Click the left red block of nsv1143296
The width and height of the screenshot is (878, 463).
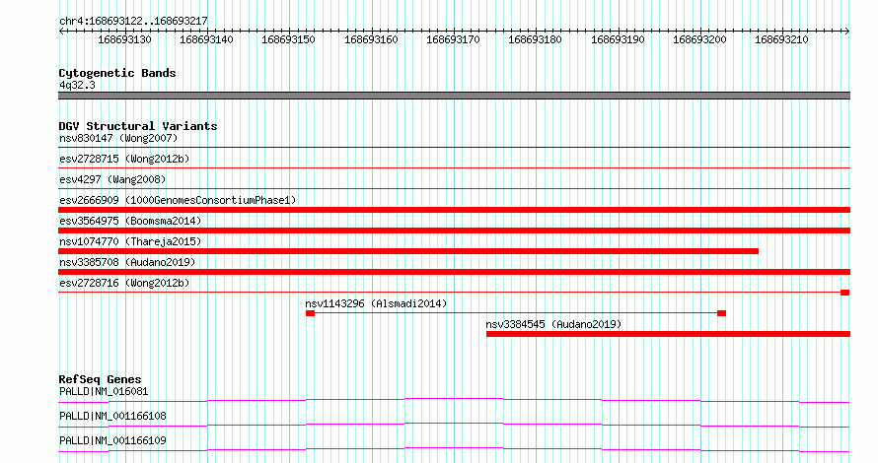pos(310,313)
